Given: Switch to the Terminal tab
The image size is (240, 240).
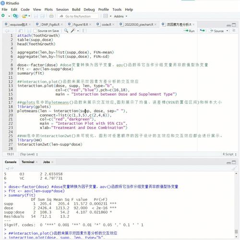Looking at the screenshot, I should pos(28,162).
